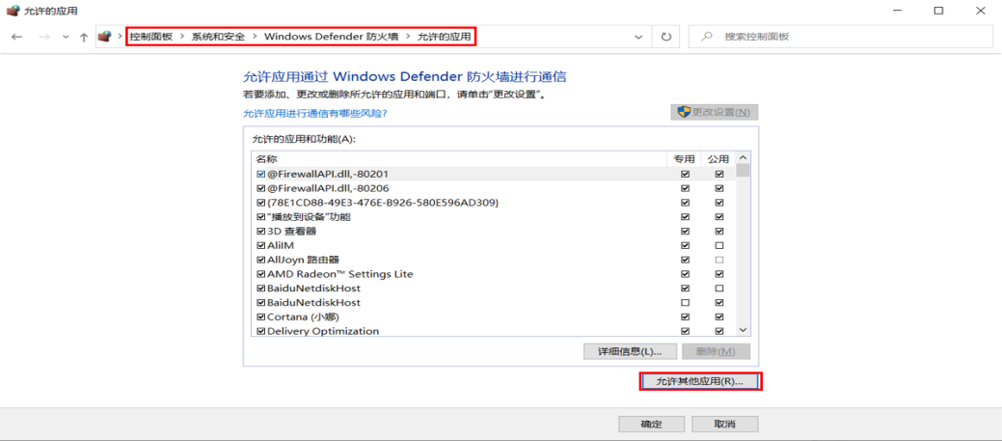This screenshot has width=1002, height=441.
Task: Expand the address bar history dropdown
Action: (637, 37)
